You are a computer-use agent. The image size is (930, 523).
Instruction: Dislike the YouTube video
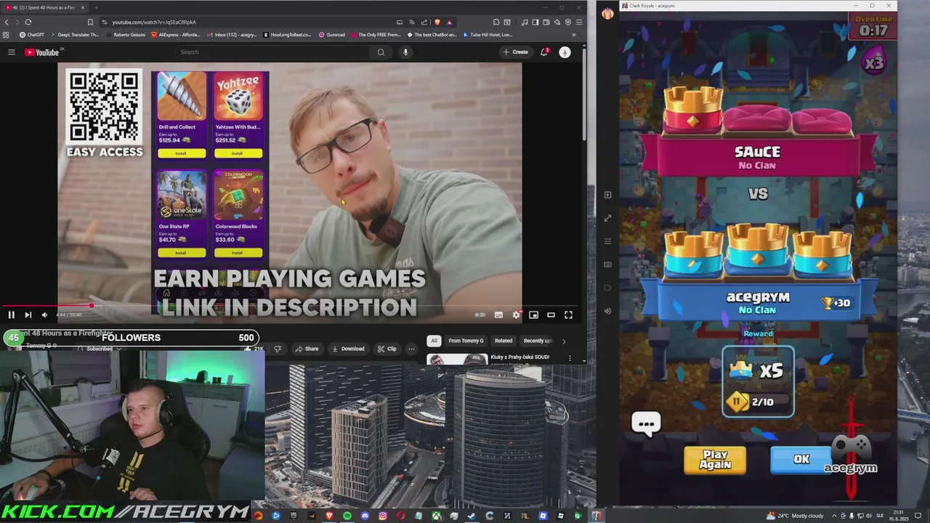click(278, 349)
